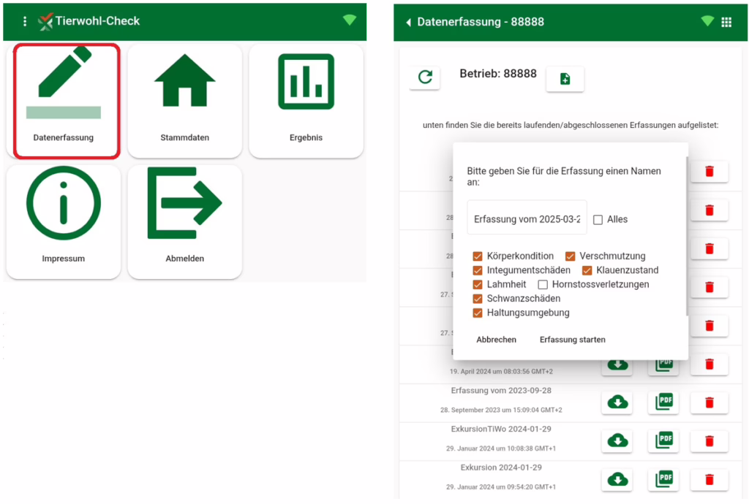The image size is (749, 504).
Task: Click the Erfassung name input field
Action: pos(527,218)
